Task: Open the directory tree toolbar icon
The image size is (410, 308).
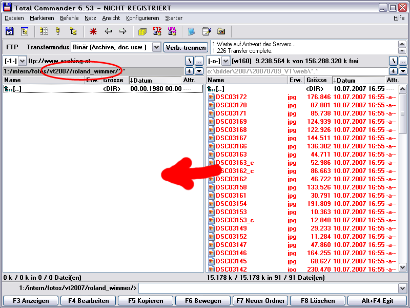Action: click(x=25, y=31)
